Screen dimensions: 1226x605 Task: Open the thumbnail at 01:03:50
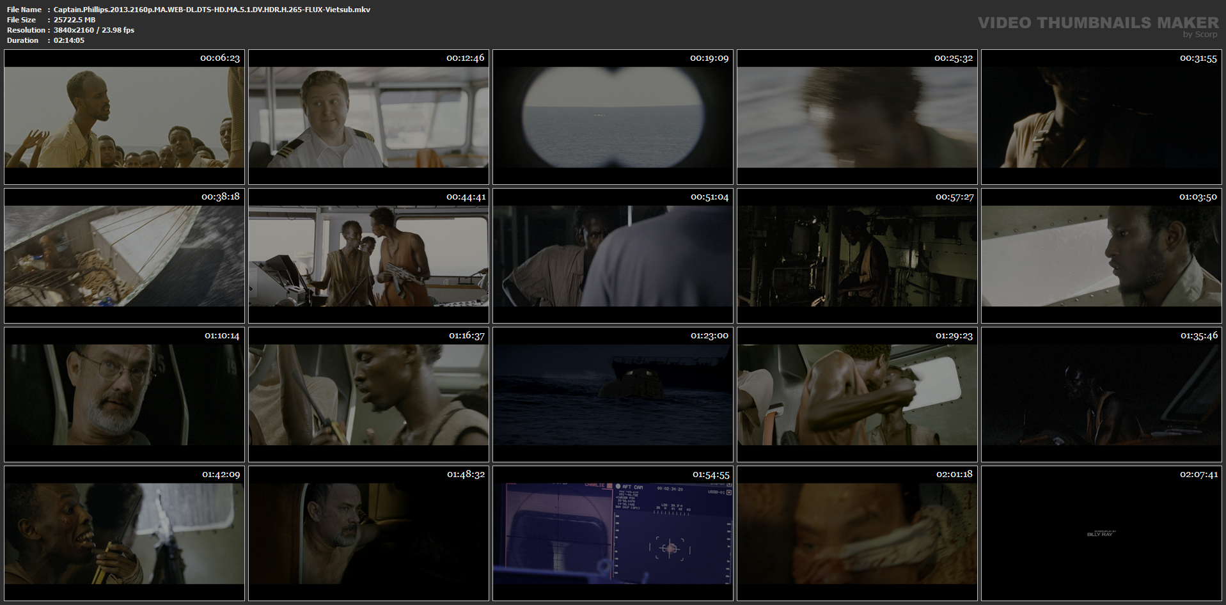1101,256
